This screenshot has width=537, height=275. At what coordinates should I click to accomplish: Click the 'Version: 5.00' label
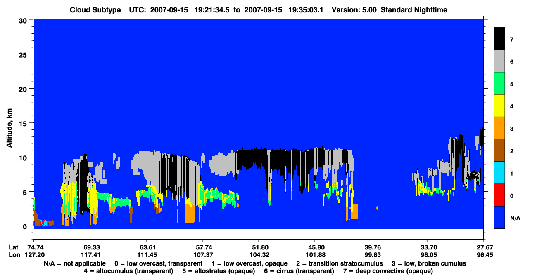click(354, 10)
